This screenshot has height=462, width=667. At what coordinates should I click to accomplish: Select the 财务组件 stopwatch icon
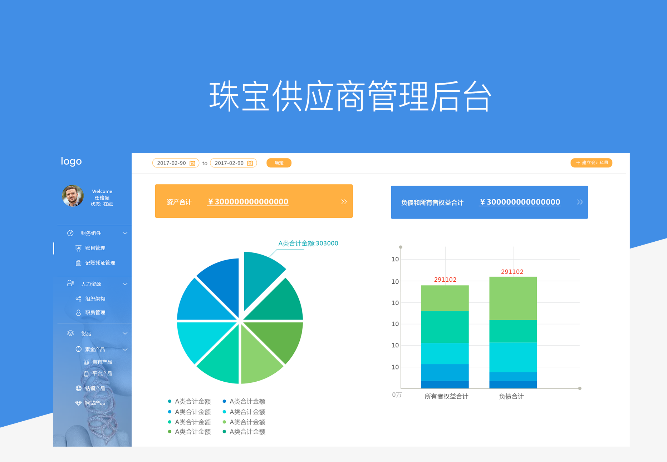click(x=70, y=233)
